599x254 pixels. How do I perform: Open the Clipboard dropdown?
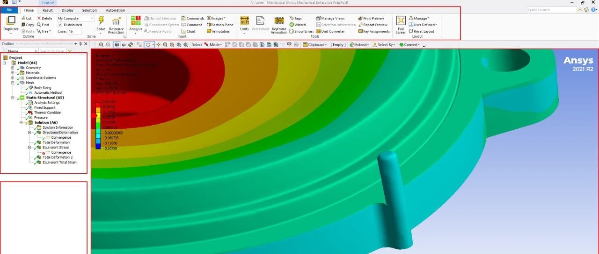click(x=315, y=45)
